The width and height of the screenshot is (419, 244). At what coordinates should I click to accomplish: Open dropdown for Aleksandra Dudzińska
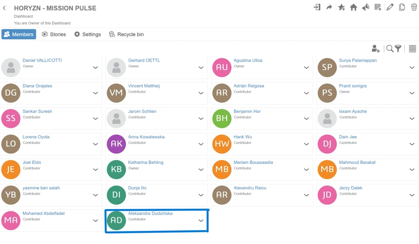click(x=201, y=221)
